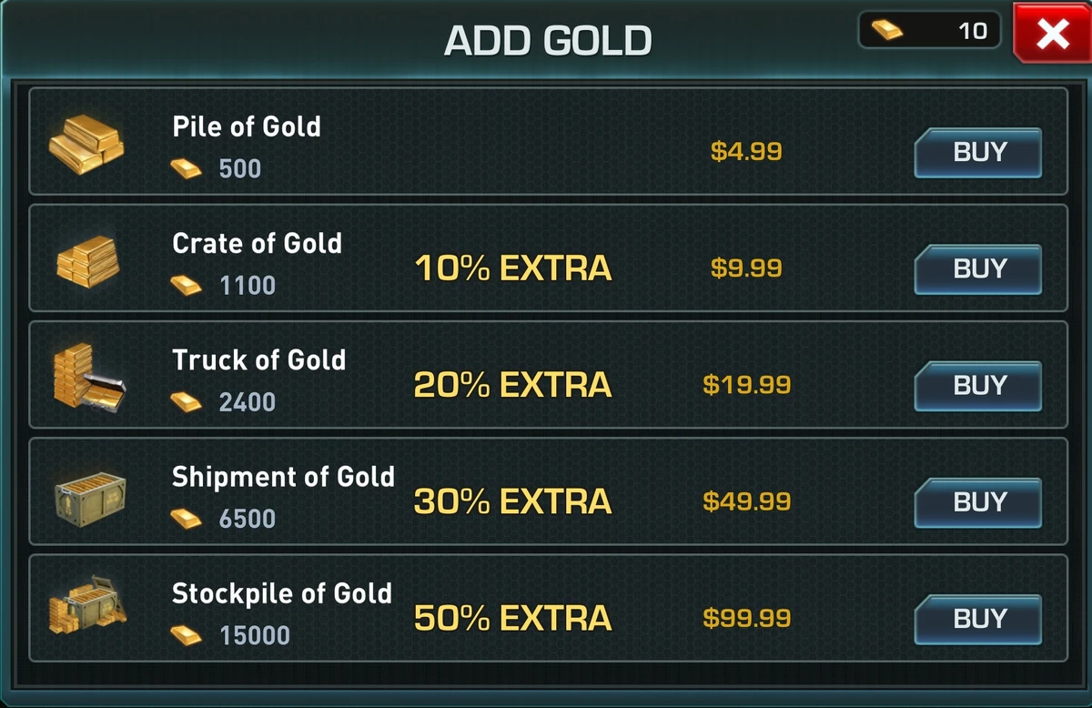Click the 50% EXTRA text
Image resolution: width=1092 pixels, height=708 pixels.
511,619
